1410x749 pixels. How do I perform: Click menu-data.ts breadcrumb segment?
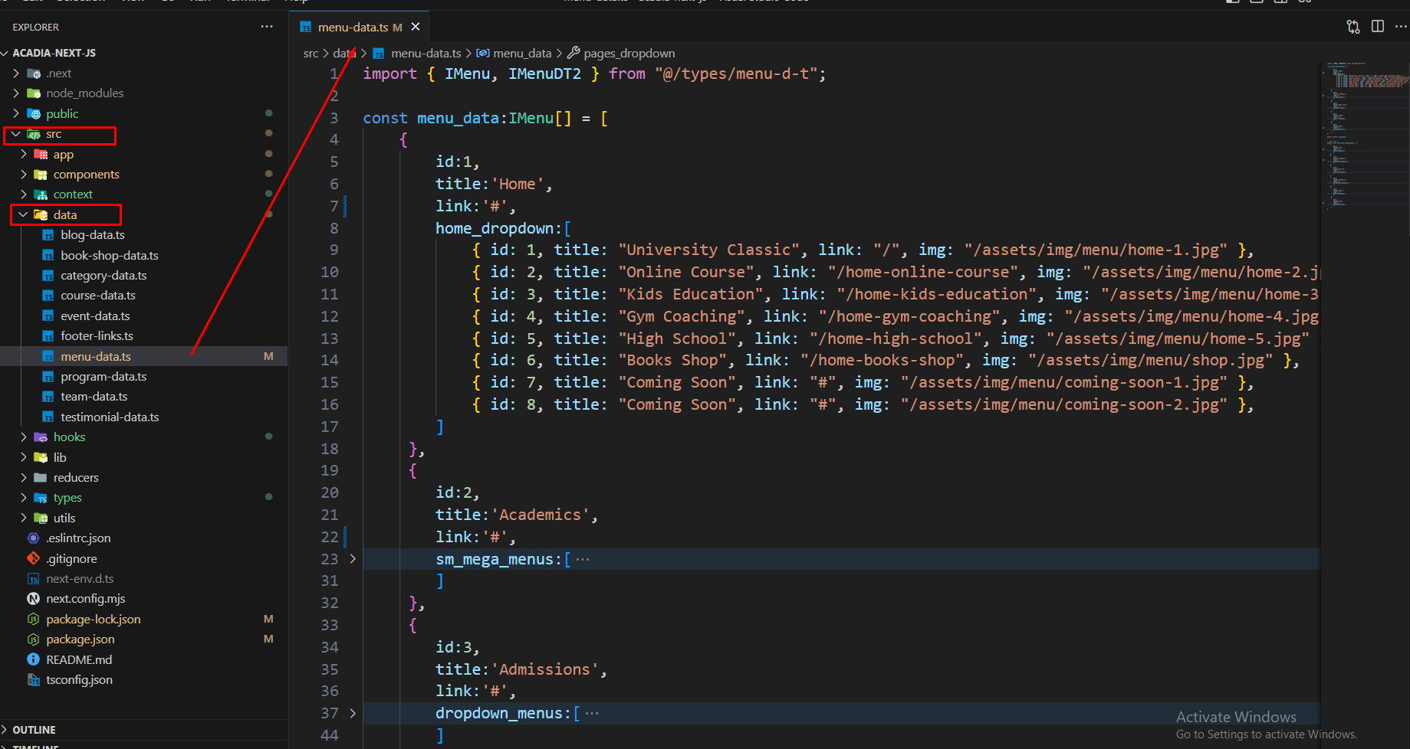[x=426, y=54]
